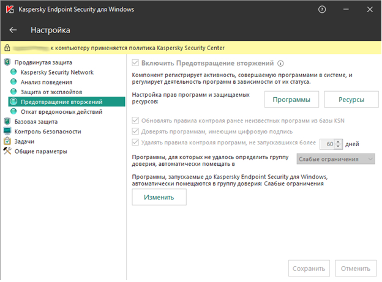Open the help question mark icon
Image resolution: width=382 pixels, height=282 pixels.
(323, 10)
